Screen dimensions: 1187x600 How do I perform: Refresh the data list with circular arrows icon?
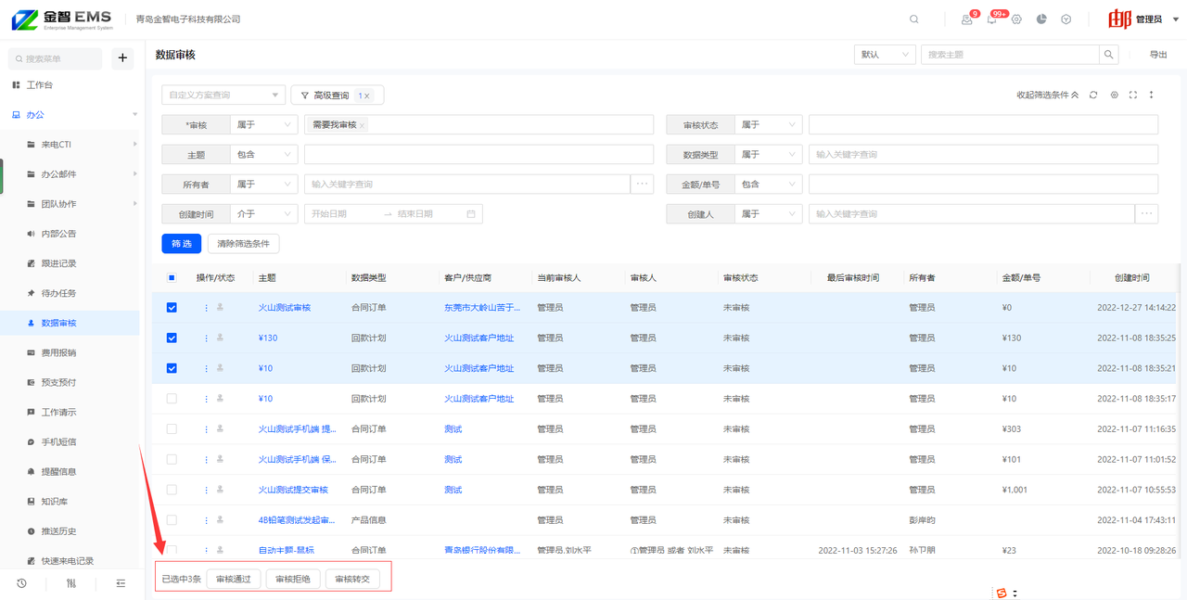click(1093, 95)
